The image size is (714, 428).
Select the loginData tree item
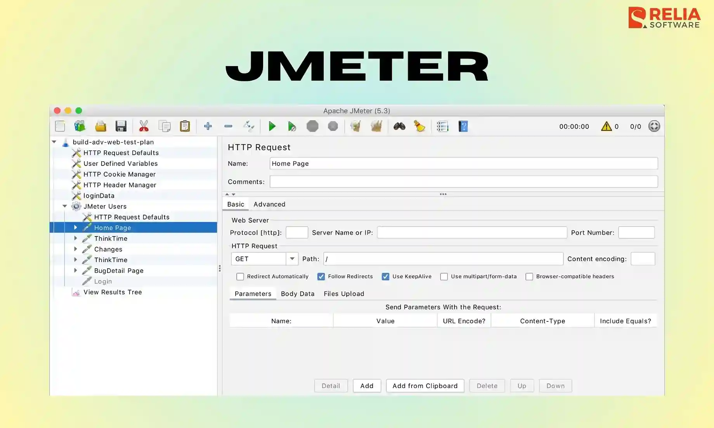pos(99,195)
